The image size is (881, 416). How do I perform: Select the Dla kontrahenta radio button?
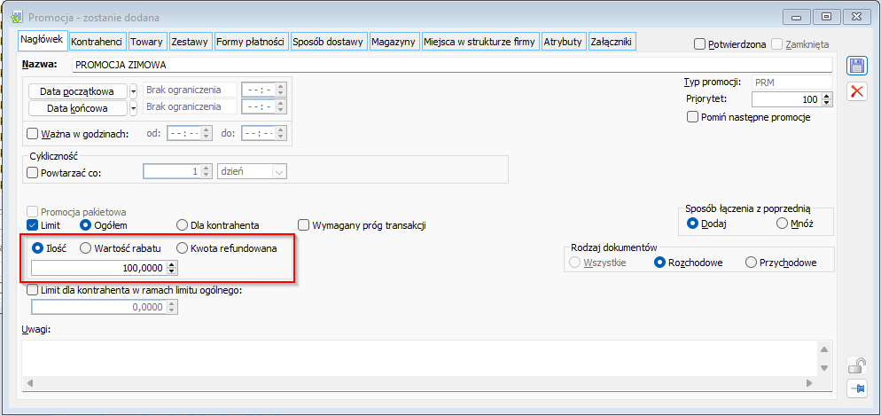(182, 225)
